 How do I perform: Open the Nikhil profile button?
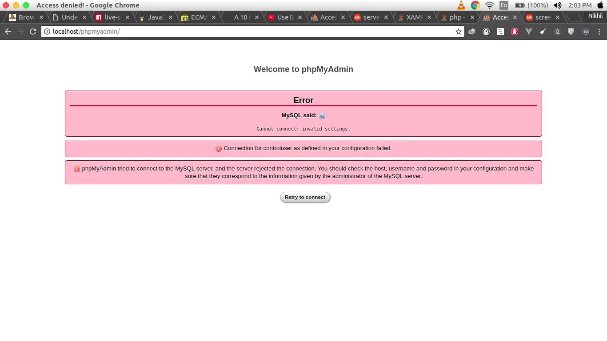[x=595, y=16]
